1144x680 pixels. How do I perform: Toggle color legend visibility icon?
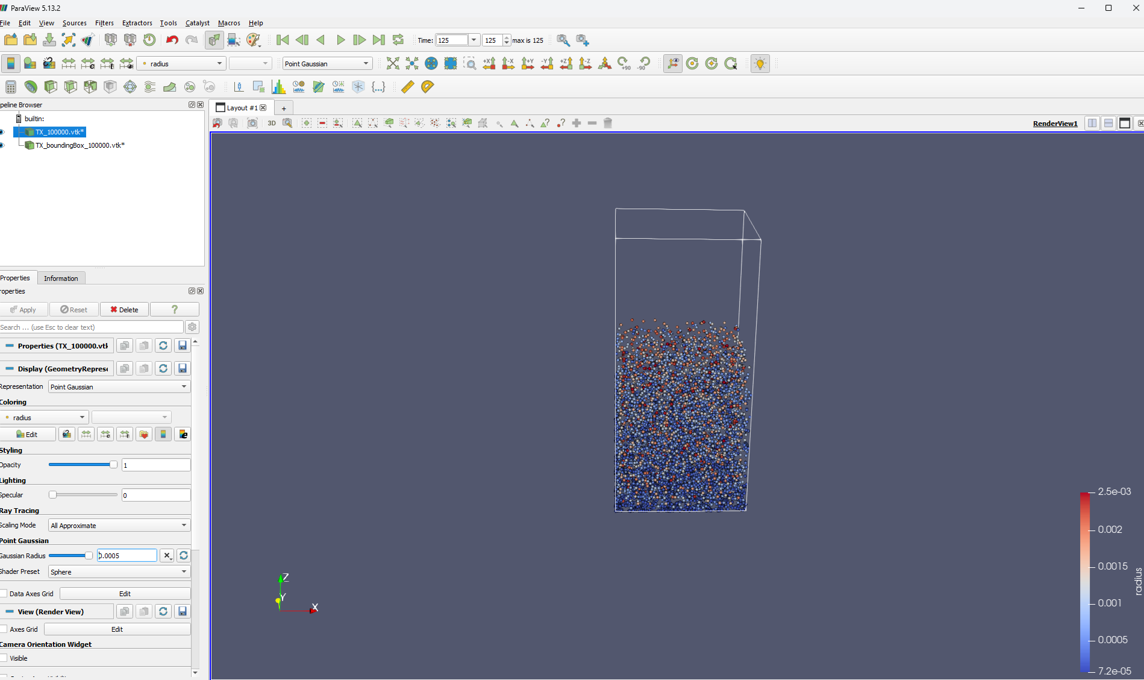tap(11, 63)
